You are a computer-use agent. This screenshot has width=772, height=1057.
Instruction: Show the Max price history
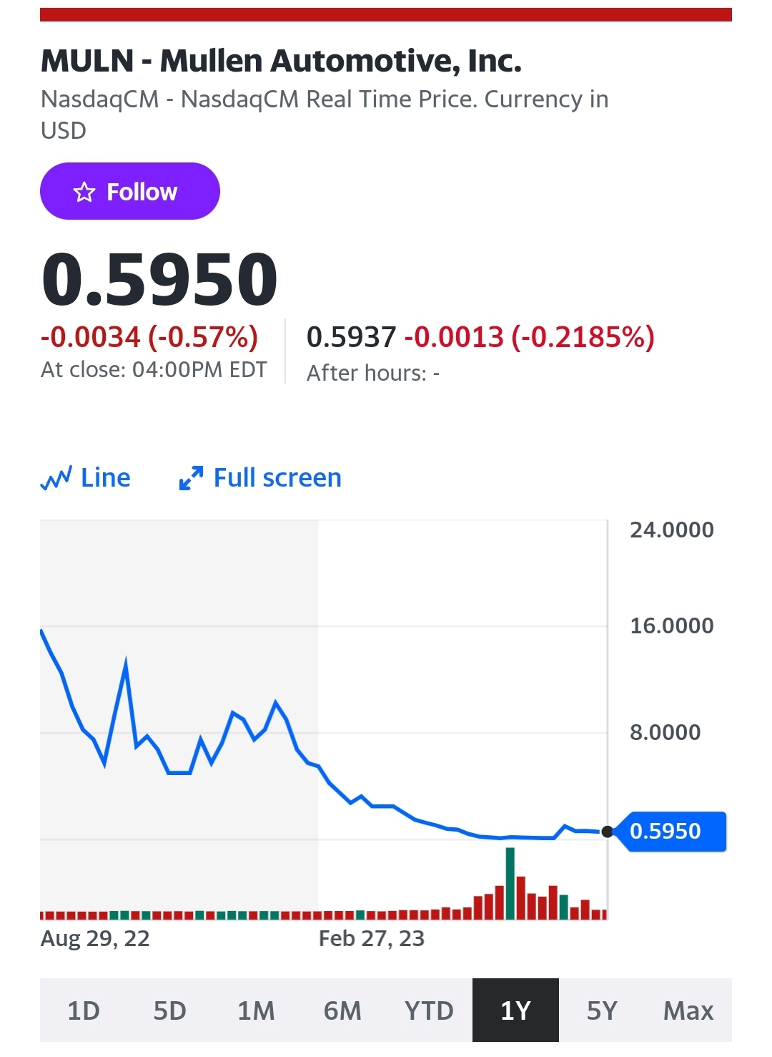(x=688, y=1010)
